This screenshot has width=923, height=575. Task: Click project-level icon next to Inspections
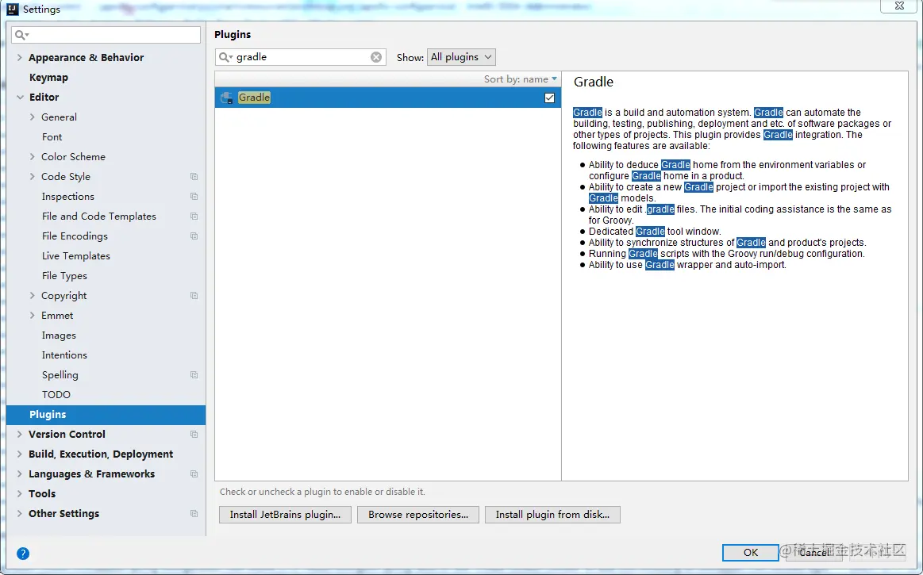coord(194,197)
